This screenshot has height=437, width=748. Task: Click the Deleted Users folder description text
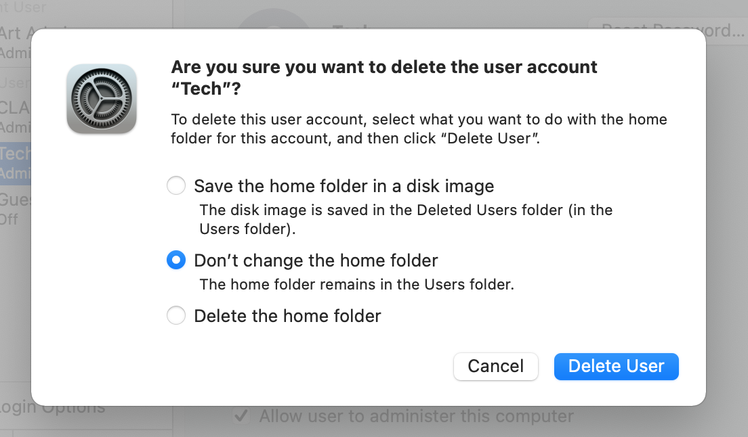(406, 219)
